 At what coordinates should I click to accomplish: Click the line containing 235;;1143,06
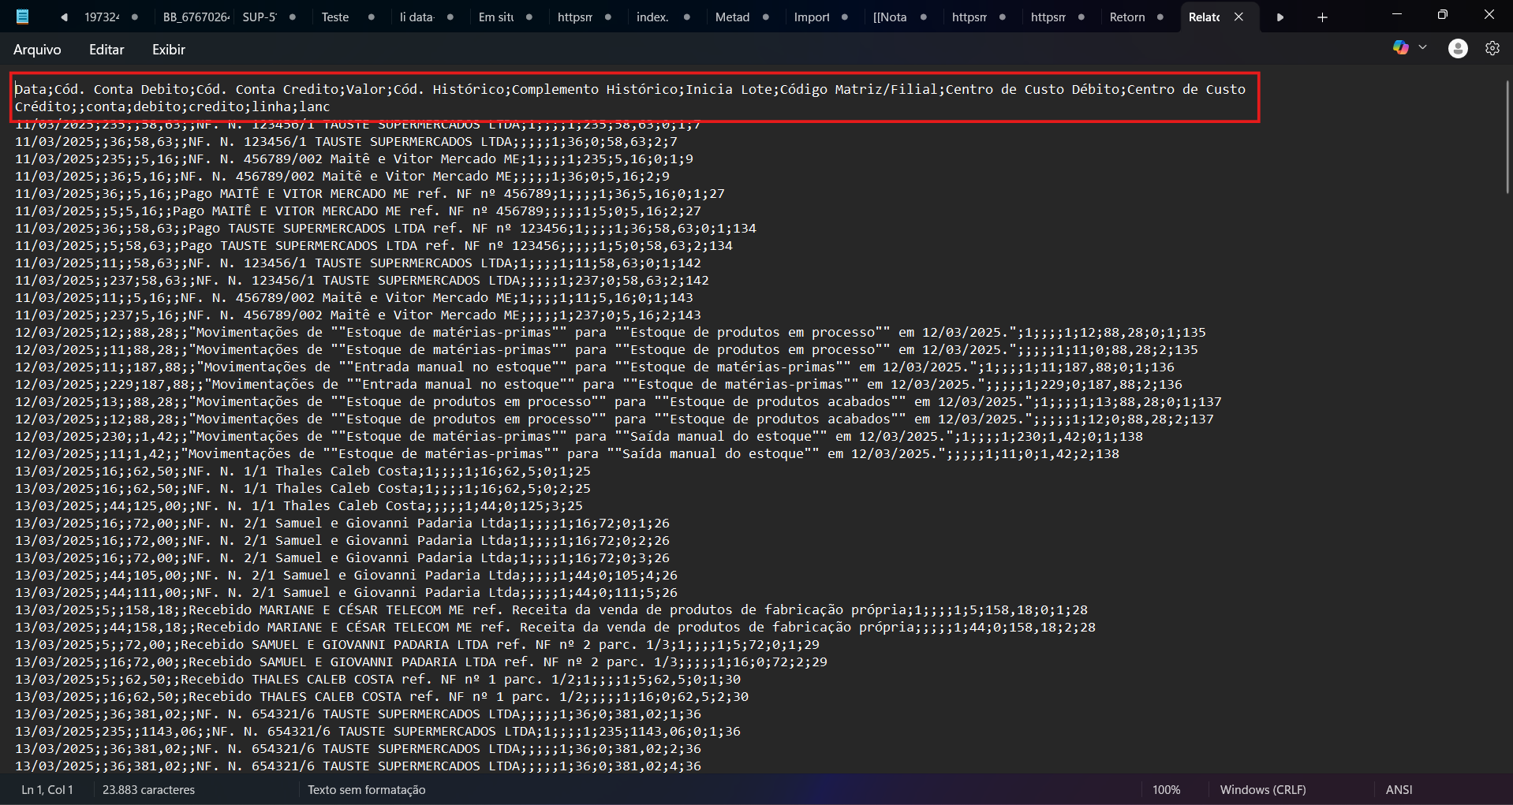coord(378,731)
